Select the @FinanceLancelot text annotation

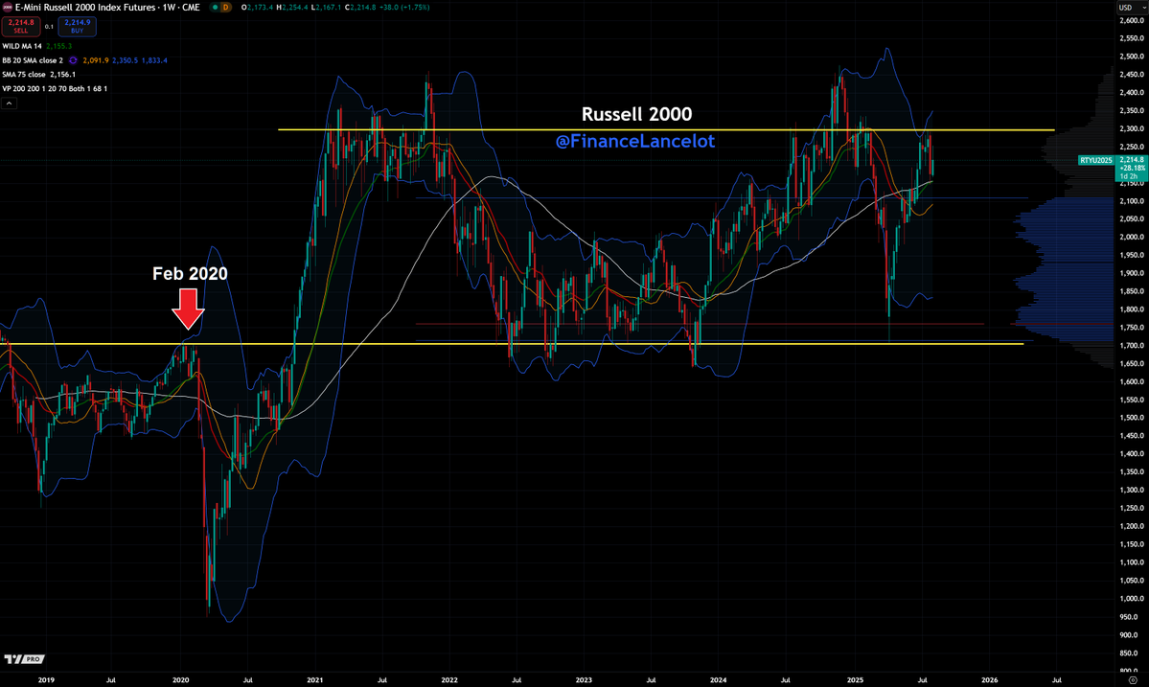pos(634,142)
